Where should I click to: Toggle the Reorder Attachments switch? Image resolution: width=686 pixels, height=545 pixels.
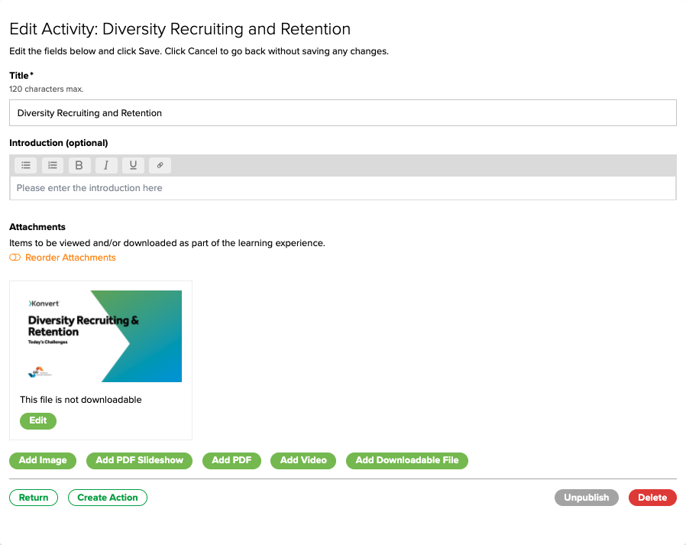point(15,258)
